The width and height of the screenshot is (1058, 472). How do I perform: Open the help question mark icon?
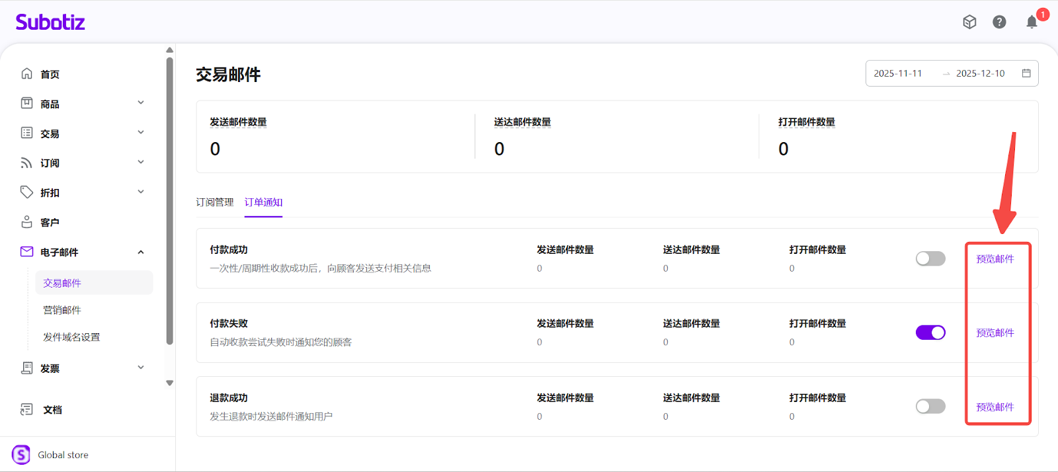click(999, 22)
